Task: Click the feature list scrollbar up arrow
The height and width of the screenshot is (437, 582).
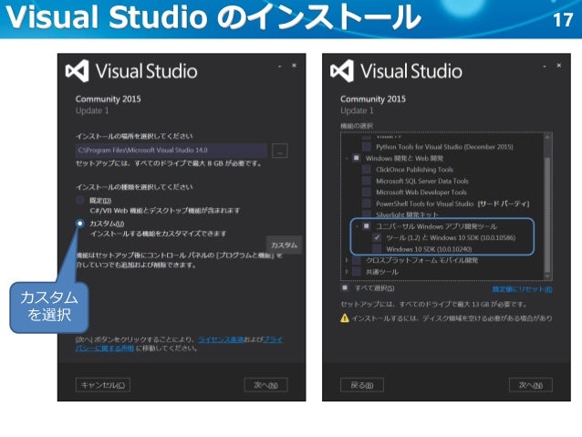Action: tap(547, 137)
